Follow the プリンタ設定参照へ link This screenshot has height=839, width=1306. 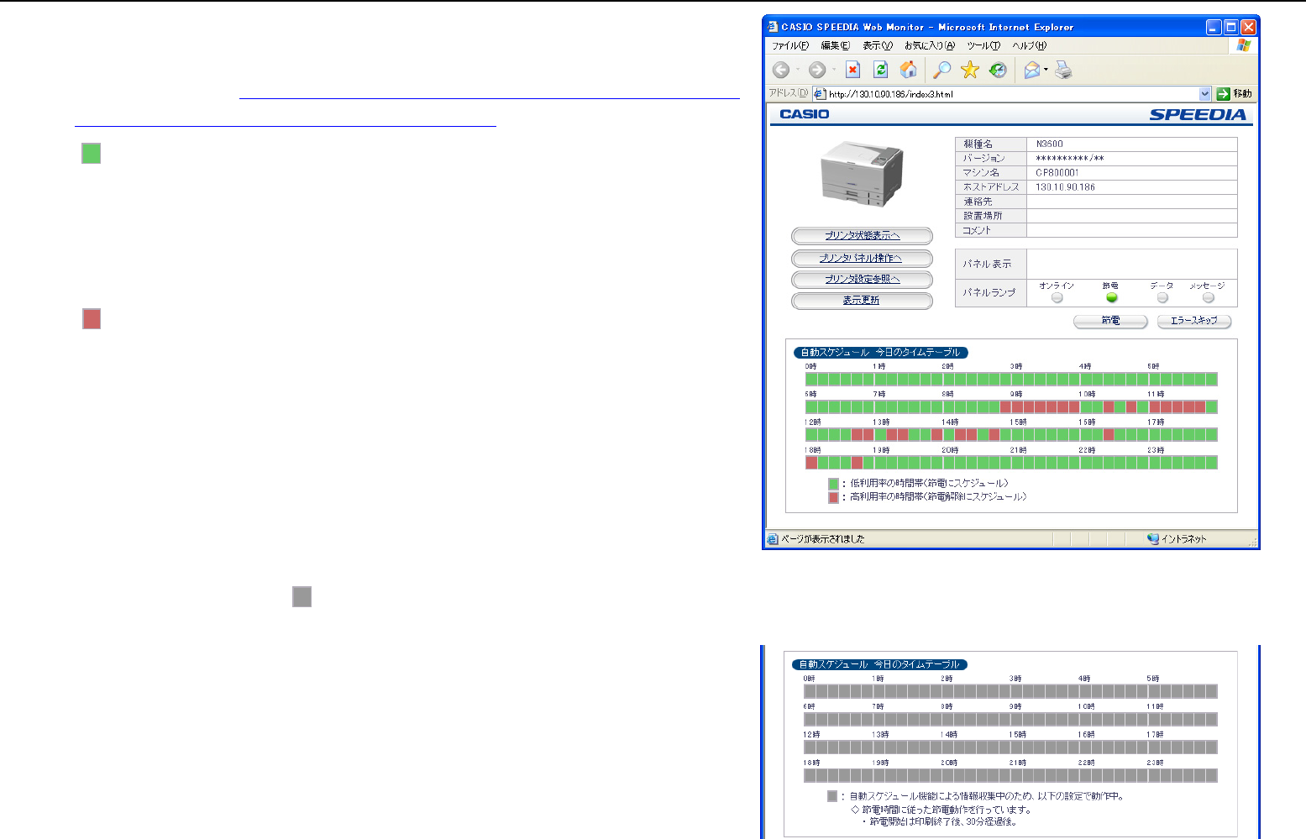862,279
